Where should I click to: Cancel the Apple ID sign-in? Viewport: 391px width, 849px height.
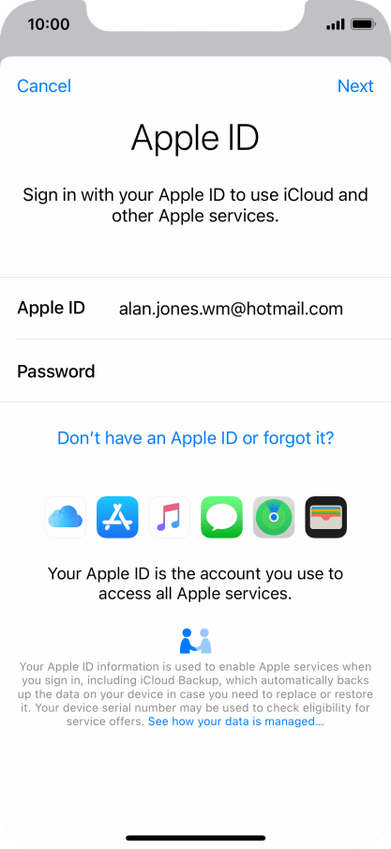tap(44, 86)
